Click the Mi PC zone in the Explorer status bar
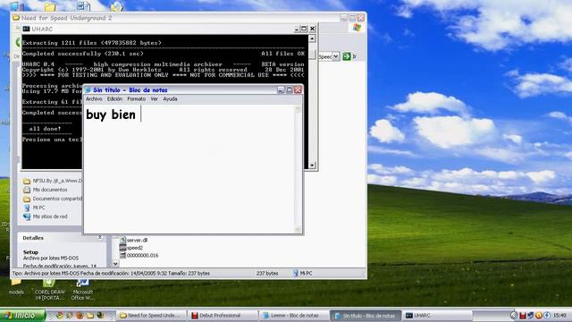The width and height of the screenshot is (572, 322). (303, 273)
